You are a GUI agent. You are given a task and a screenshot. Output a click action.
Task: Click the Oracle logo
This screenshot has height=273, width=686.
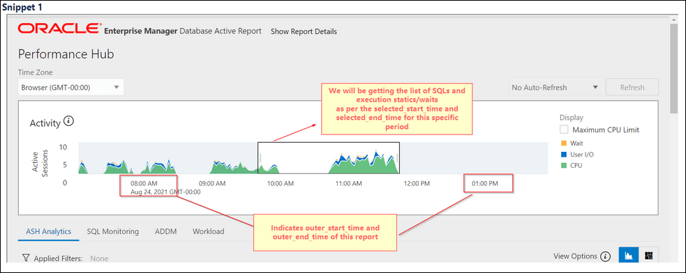[59, 29]
